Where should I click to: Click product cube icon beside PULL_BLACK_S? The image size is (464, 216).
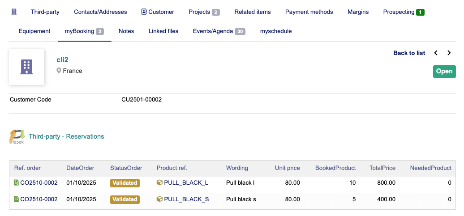[x=159, y=199]
